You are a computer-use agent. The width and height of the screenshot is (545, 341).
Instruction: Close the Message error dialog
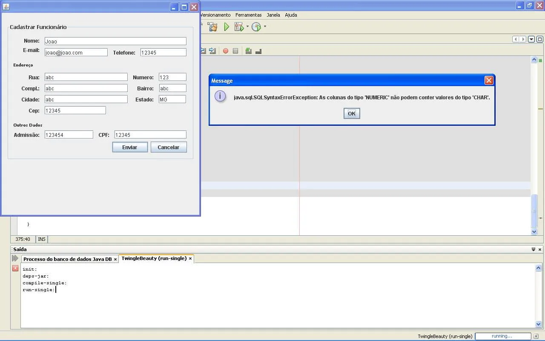tap(489, 81)
